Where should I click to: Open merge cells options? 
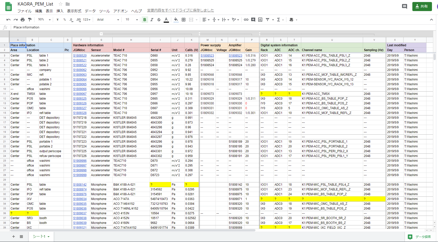pyautogui.click(x=193, y=20)
